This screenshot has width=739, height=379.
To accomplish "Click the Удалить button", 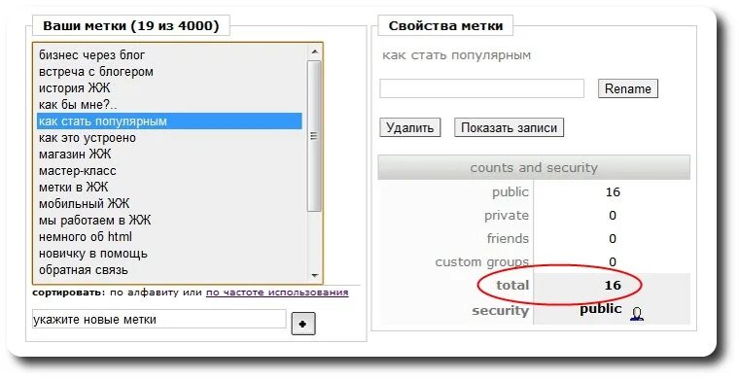I will click(409, 127).
